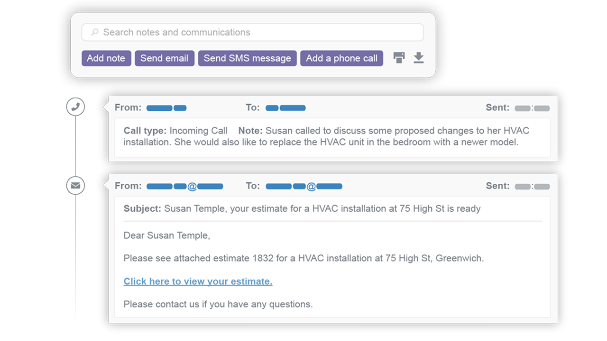Click the 'Search notes and communications' field
The image size is (607, 341).
(252, 32)
